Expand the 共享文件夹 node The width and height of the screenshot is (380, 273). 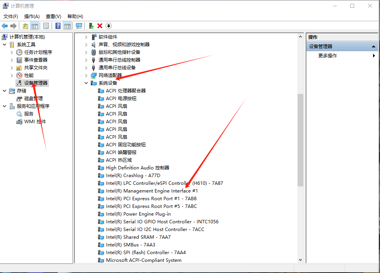(12, 68)
